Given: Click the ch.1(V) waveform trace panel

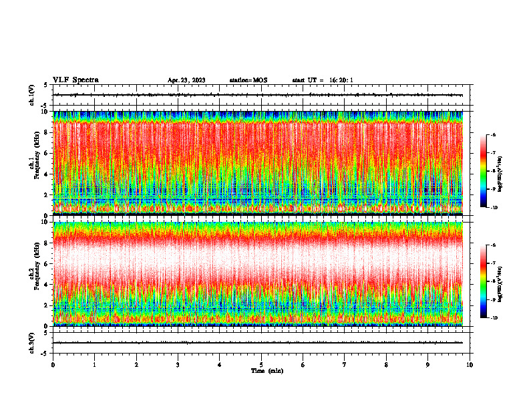Looking at the screenshot, I should pos(262,95).
